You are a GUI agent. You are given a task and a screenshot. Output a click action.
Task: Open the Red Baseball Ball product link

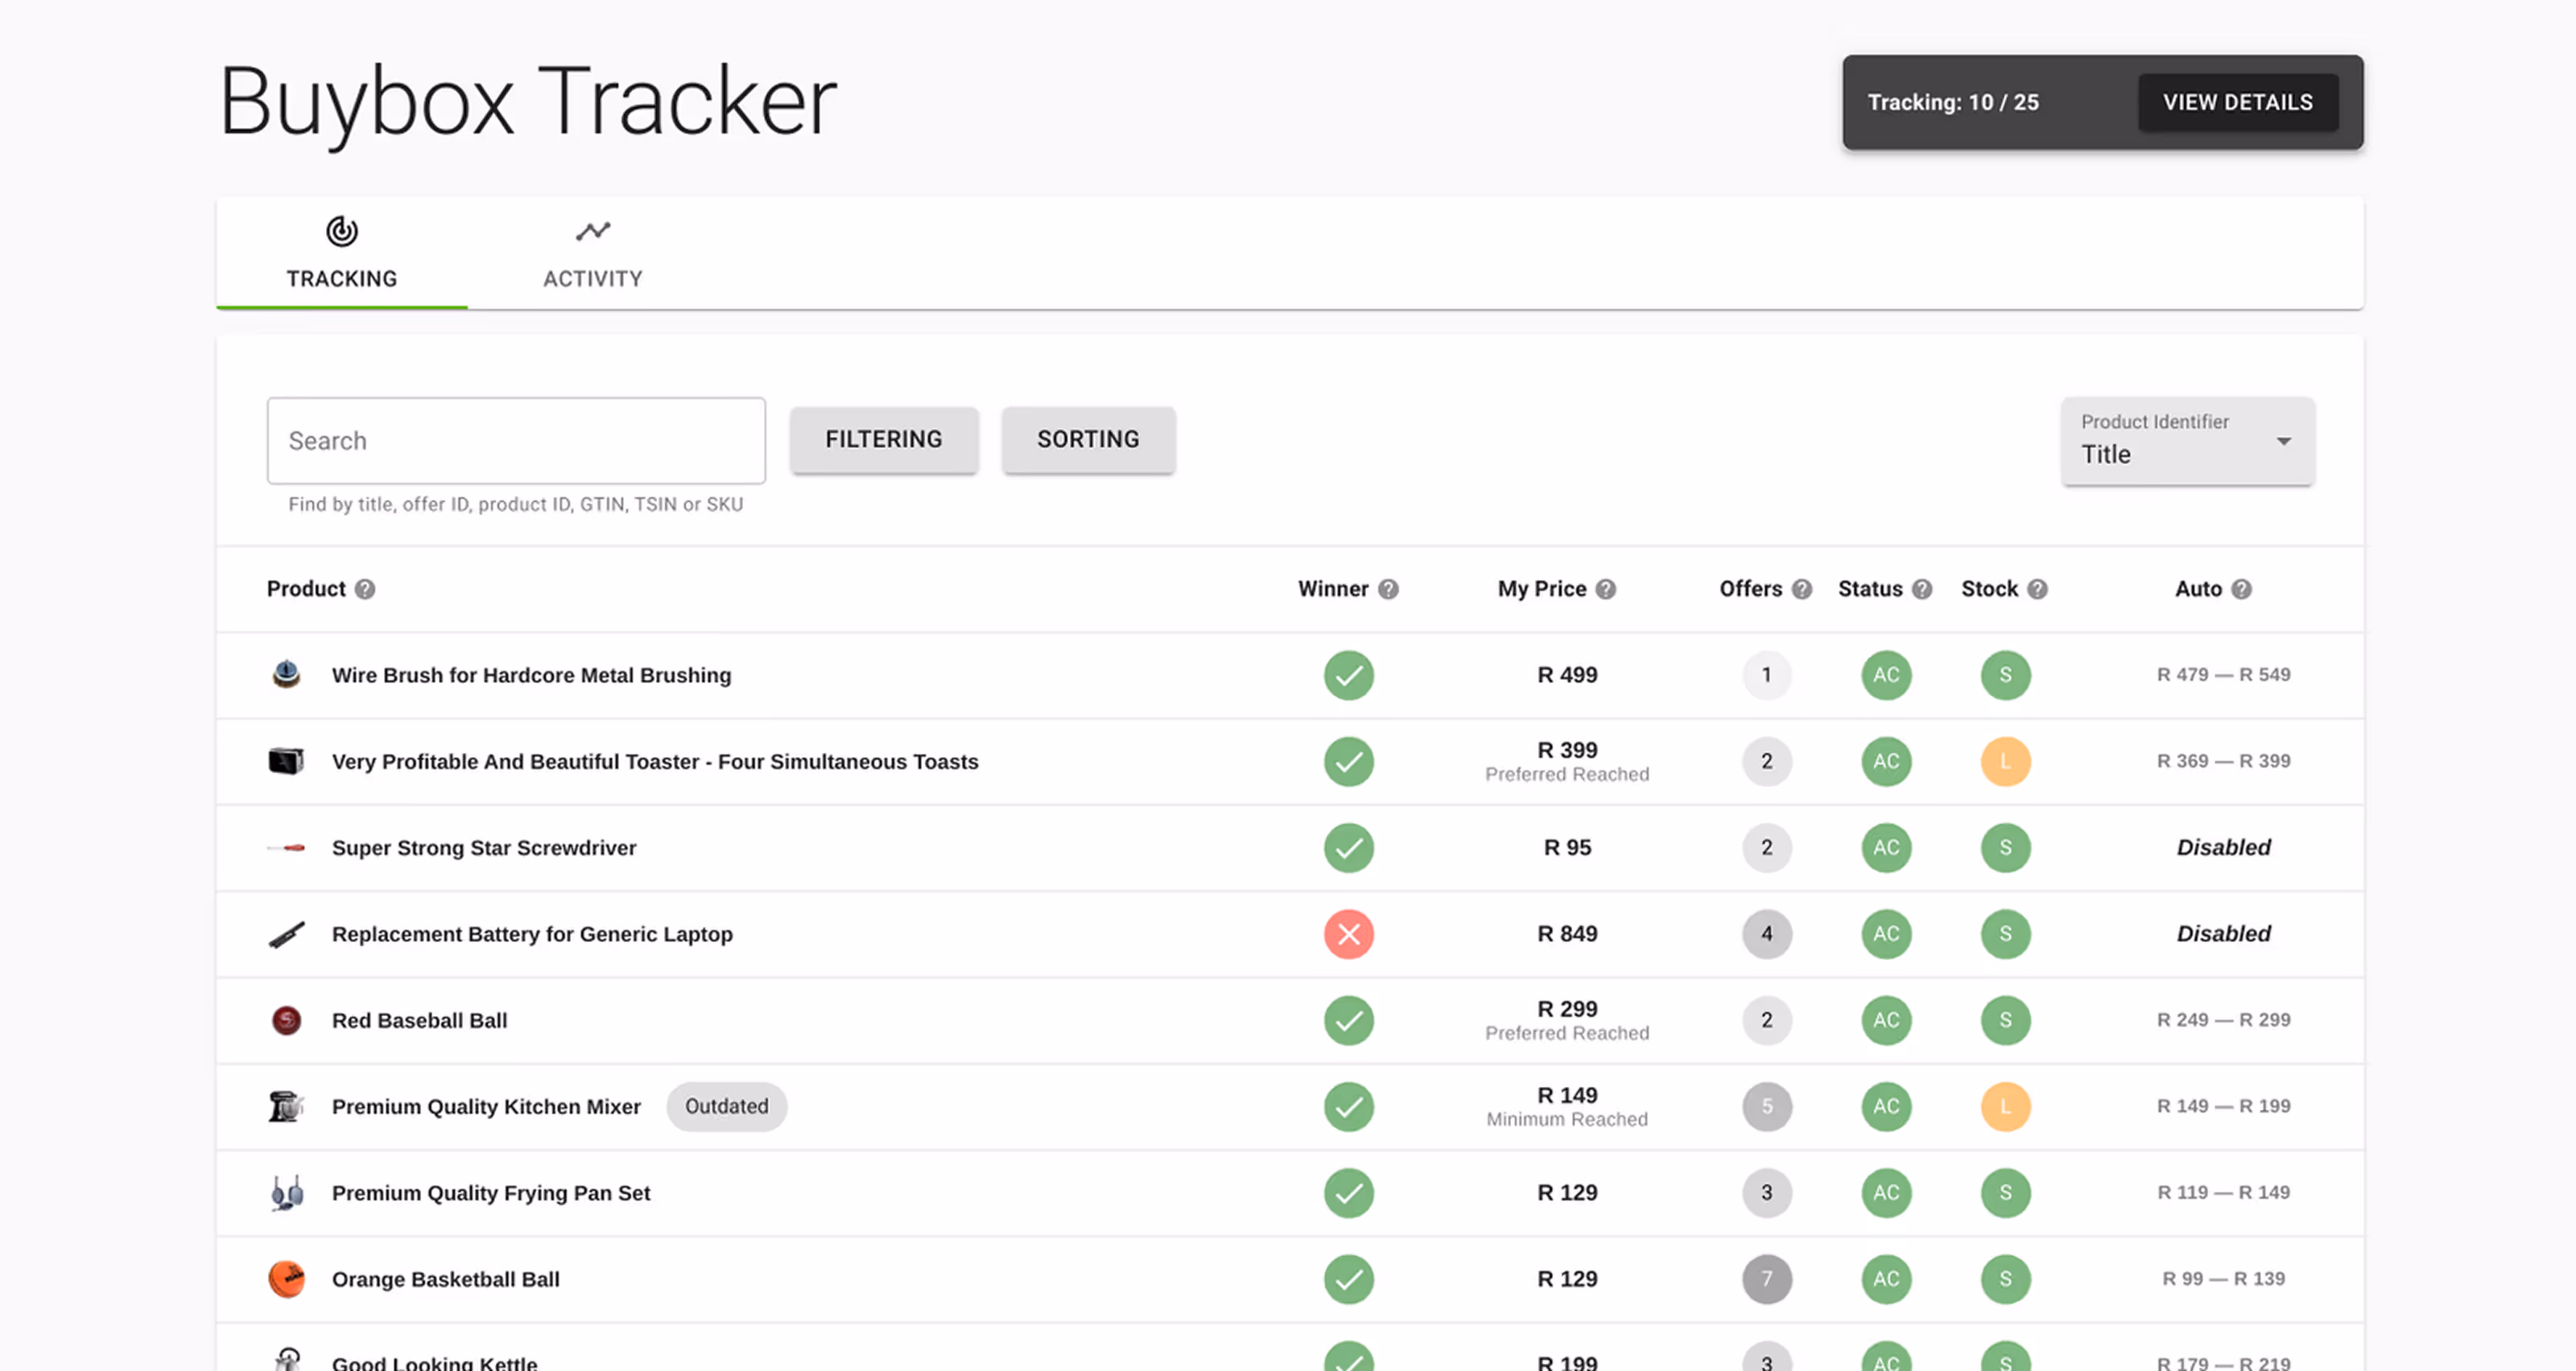[x=419, y=1020]
